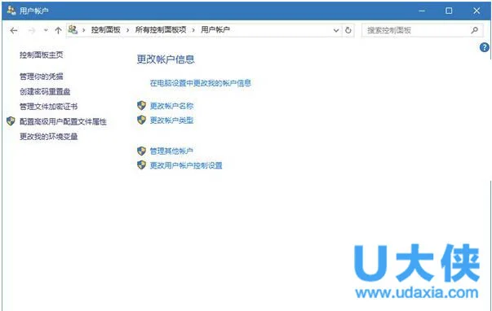The width and height of the screenshot is (492, 311).
Task: Open the recent locations dropdown arrow
Action: click(x=47, y=30)
